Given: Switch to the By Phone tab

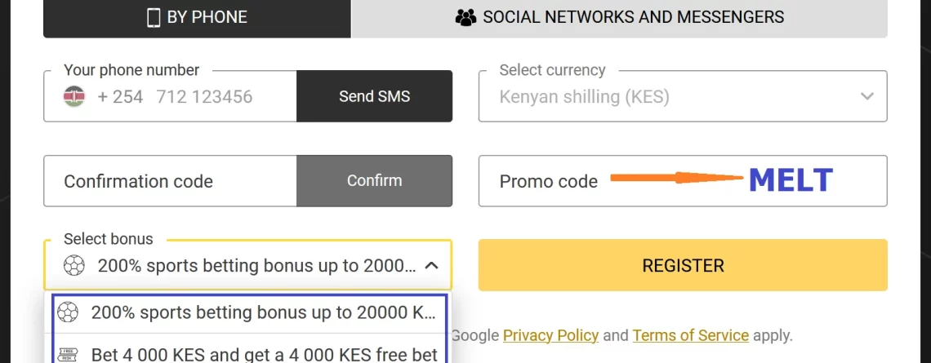Looking at the screenshot, I should [x=197, y=17].
